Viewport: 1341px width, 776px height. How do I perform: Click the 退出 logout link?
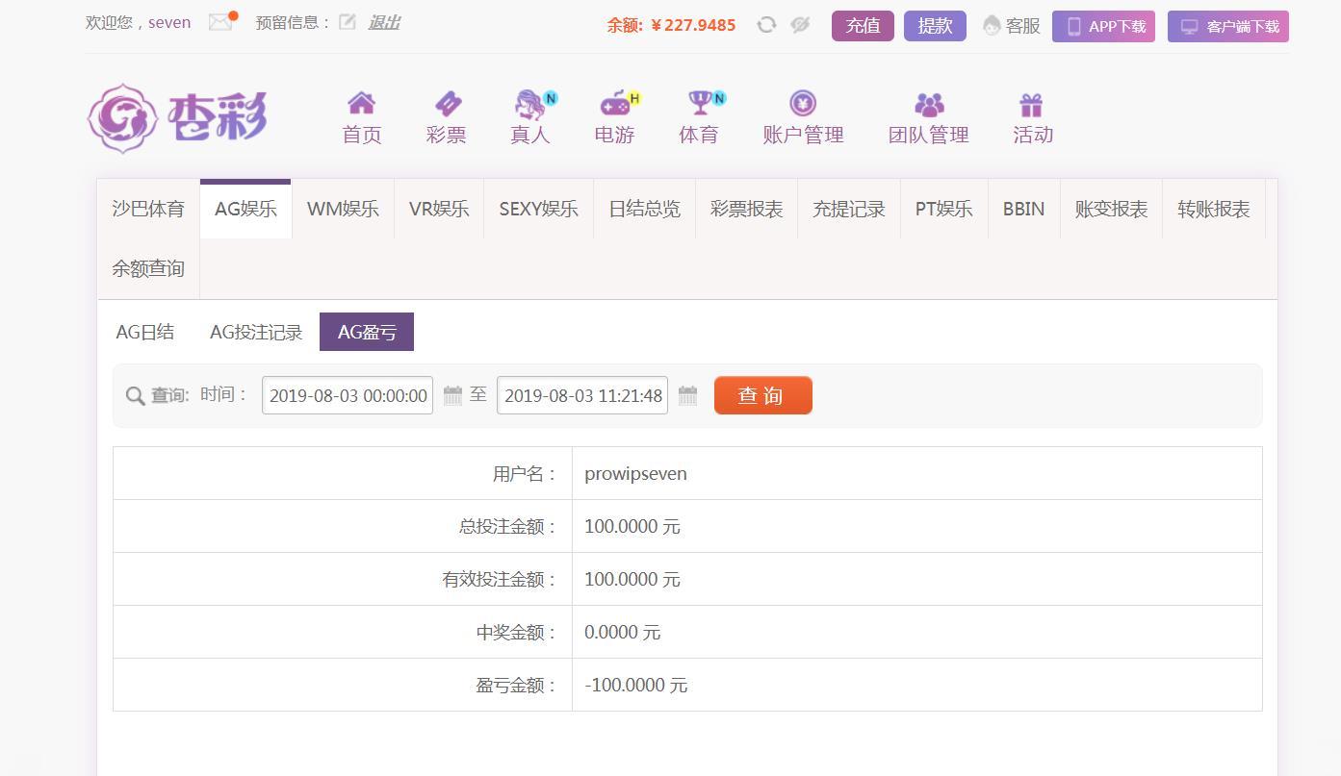384,22
